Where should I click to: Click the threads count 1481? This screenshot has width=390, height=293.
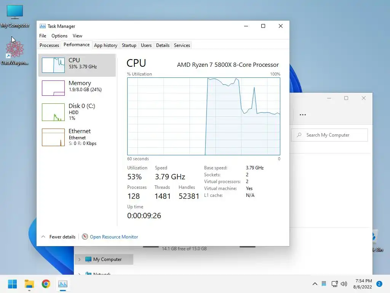pyautogui.click(x=162, y=196)
